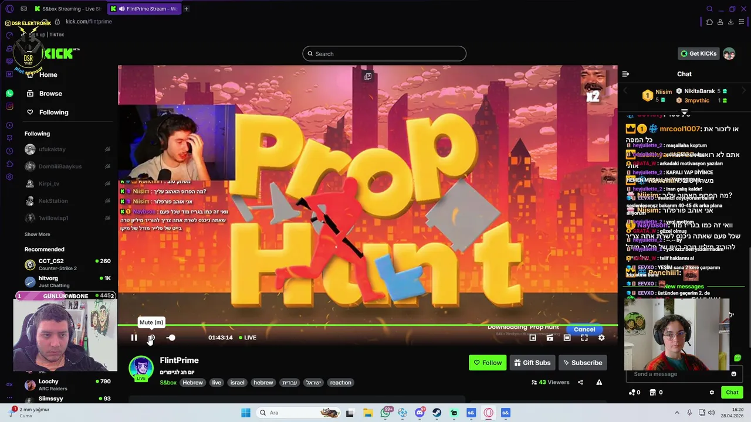
Task: Adjust the player volume slider knob
Action: (171, 338)
